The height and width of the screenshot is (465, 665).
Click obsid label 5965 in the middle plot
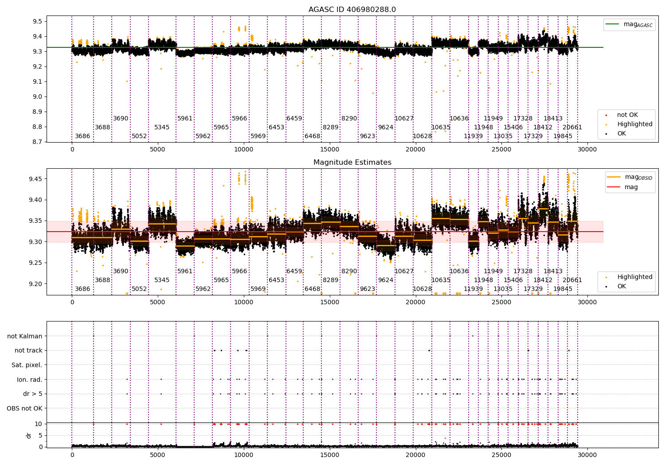221,280
